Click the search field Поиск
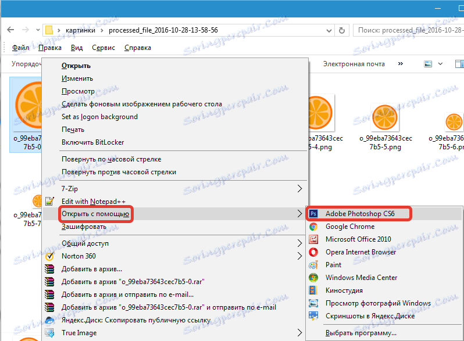 coord(408,30)
